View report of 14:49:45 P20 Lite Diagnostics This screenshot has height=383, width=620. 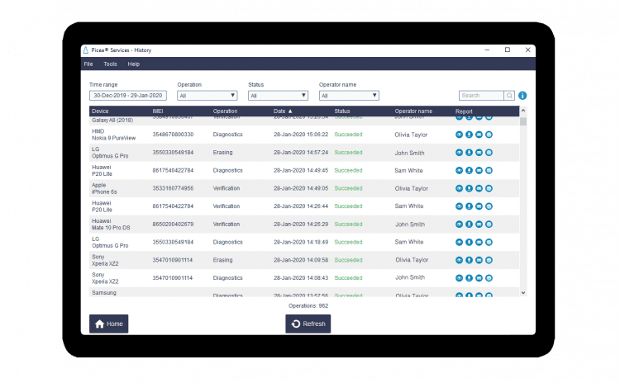(x=459, y=171)
